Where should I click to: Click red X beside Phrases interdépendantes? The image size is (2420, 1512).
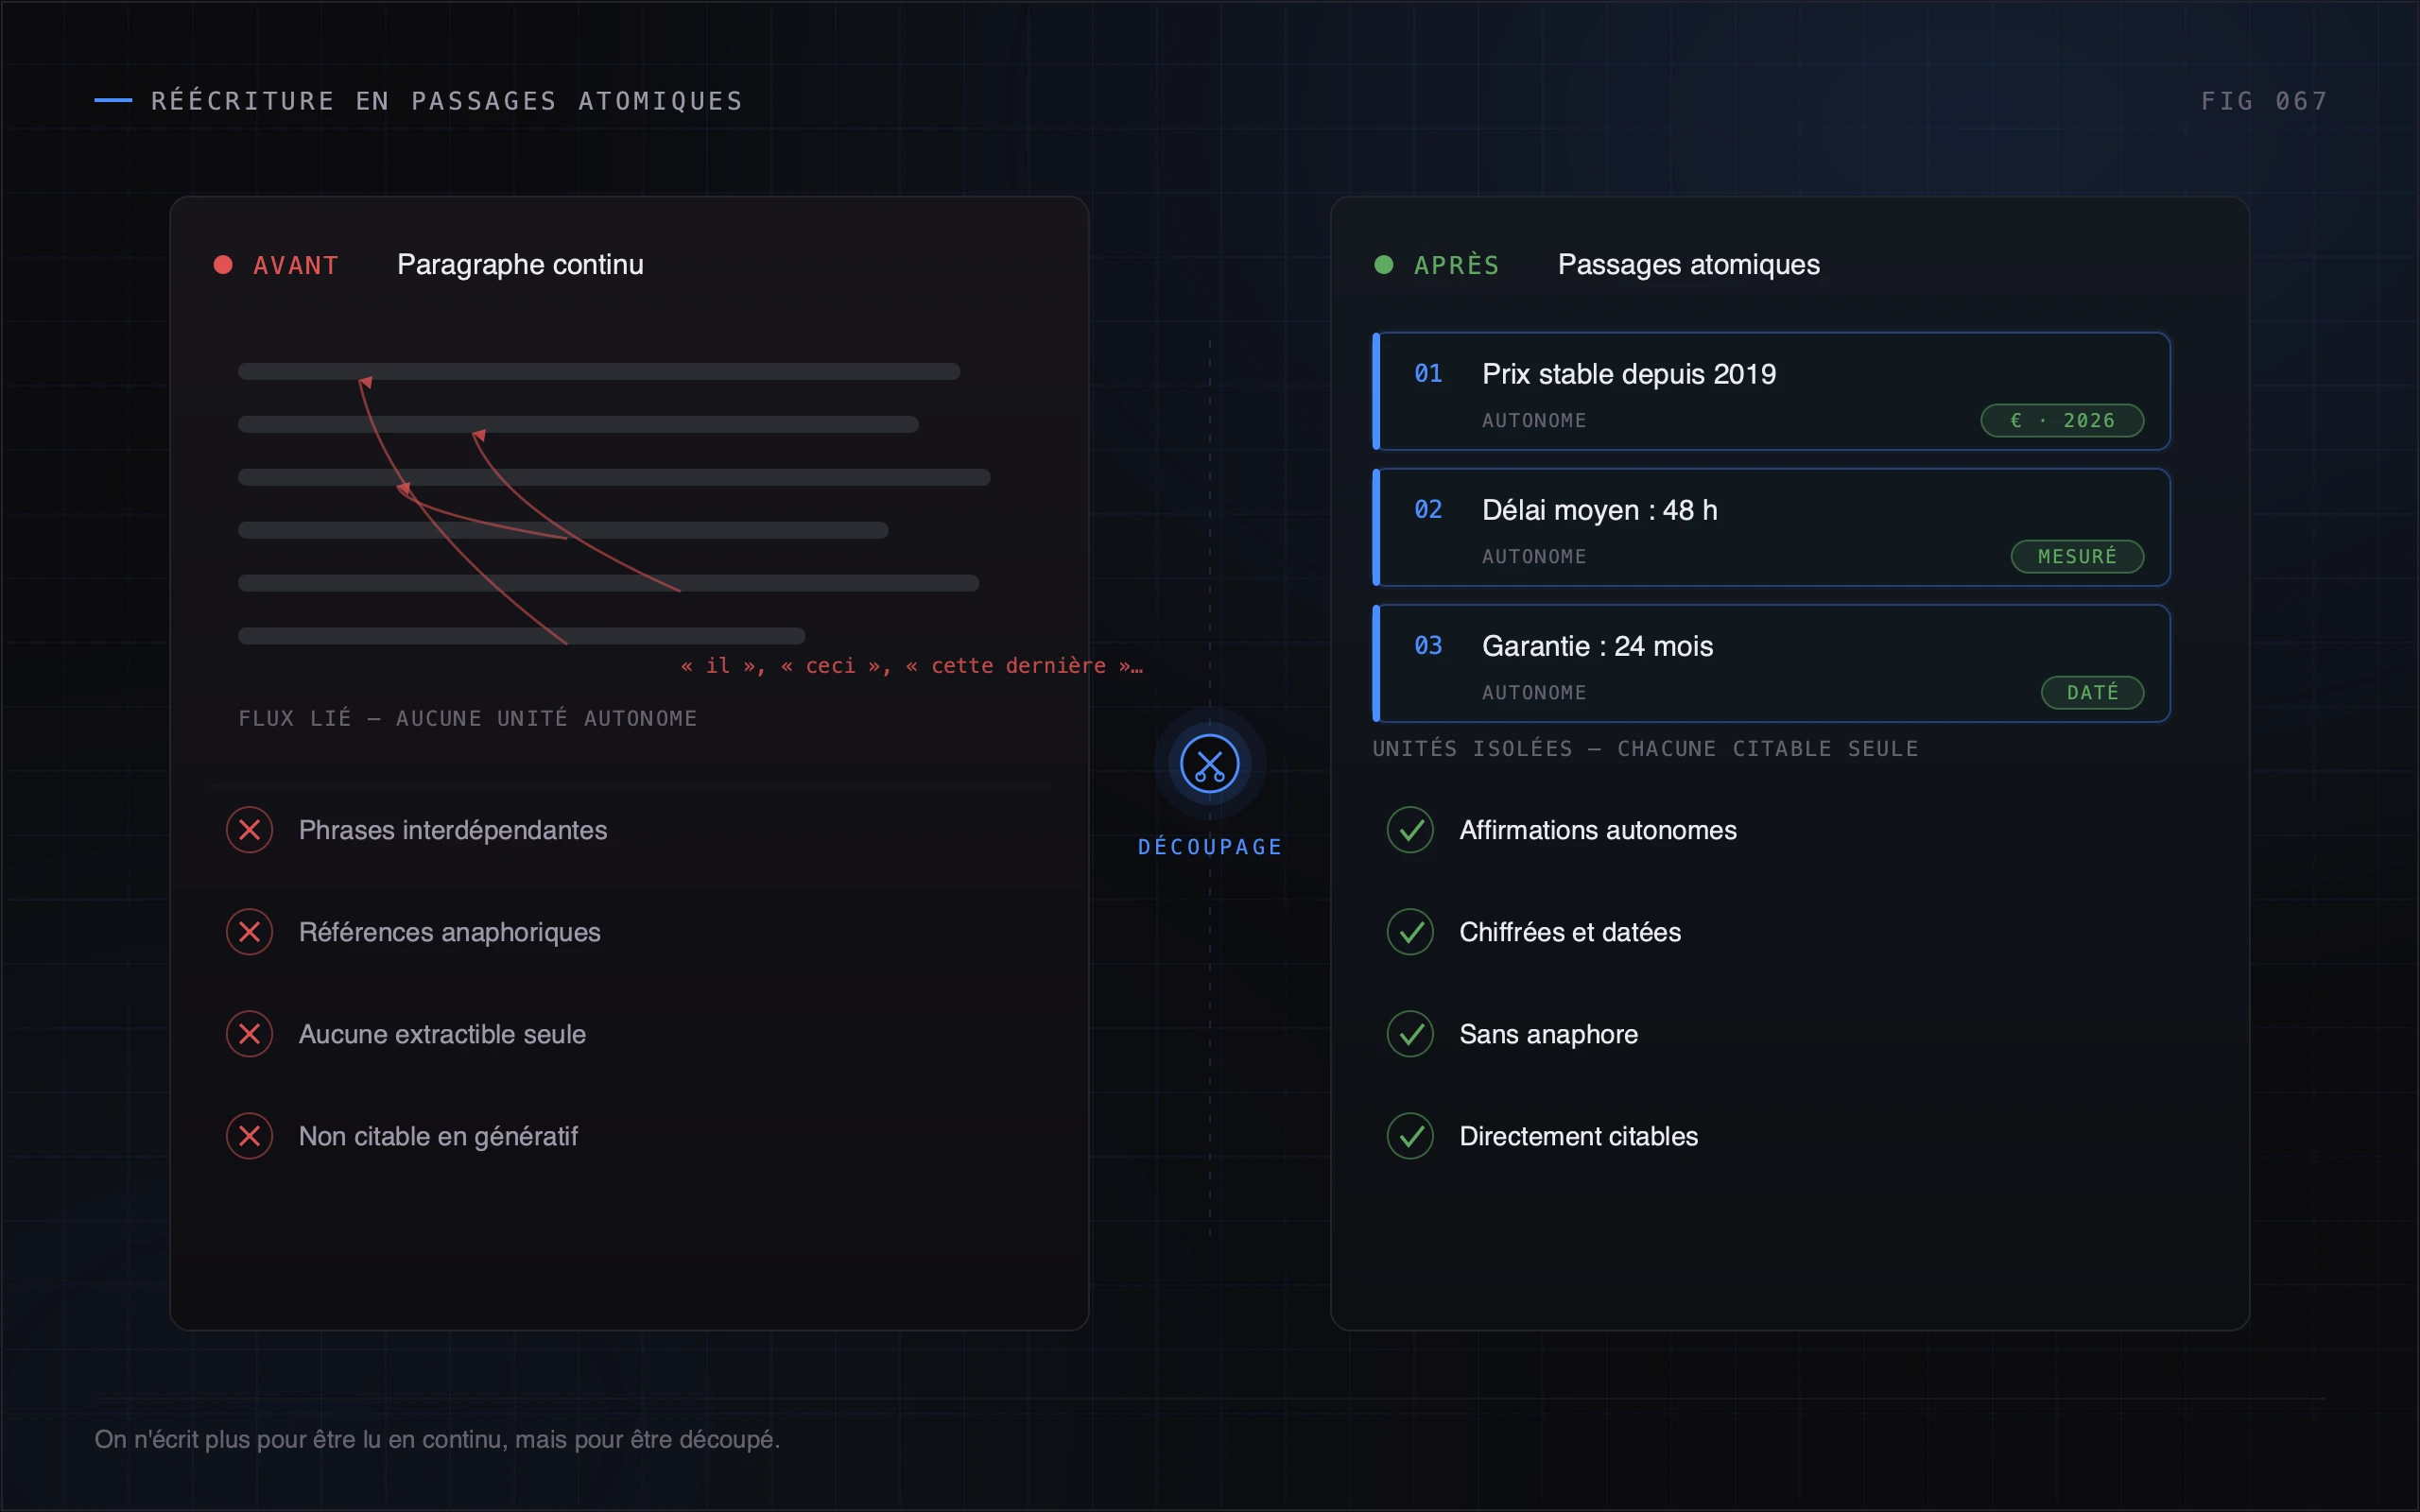point(250,830)
